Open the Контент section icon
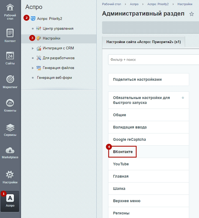This screenshot has width=199, height=218. (10, 33)
